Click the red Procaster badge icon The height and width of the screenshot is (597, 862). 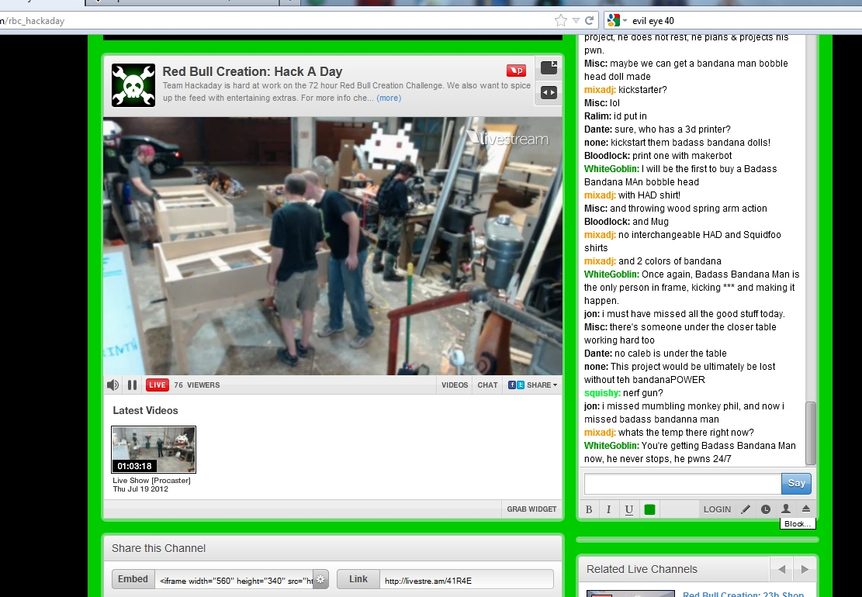pos(516,71)
